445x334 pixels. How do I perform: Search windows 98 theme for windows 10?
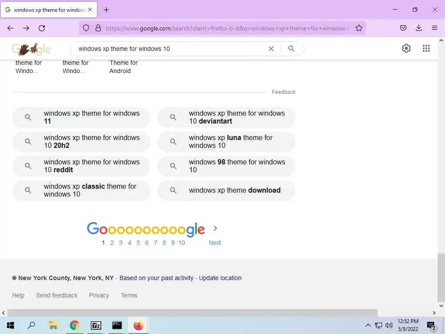coord(226,166)
